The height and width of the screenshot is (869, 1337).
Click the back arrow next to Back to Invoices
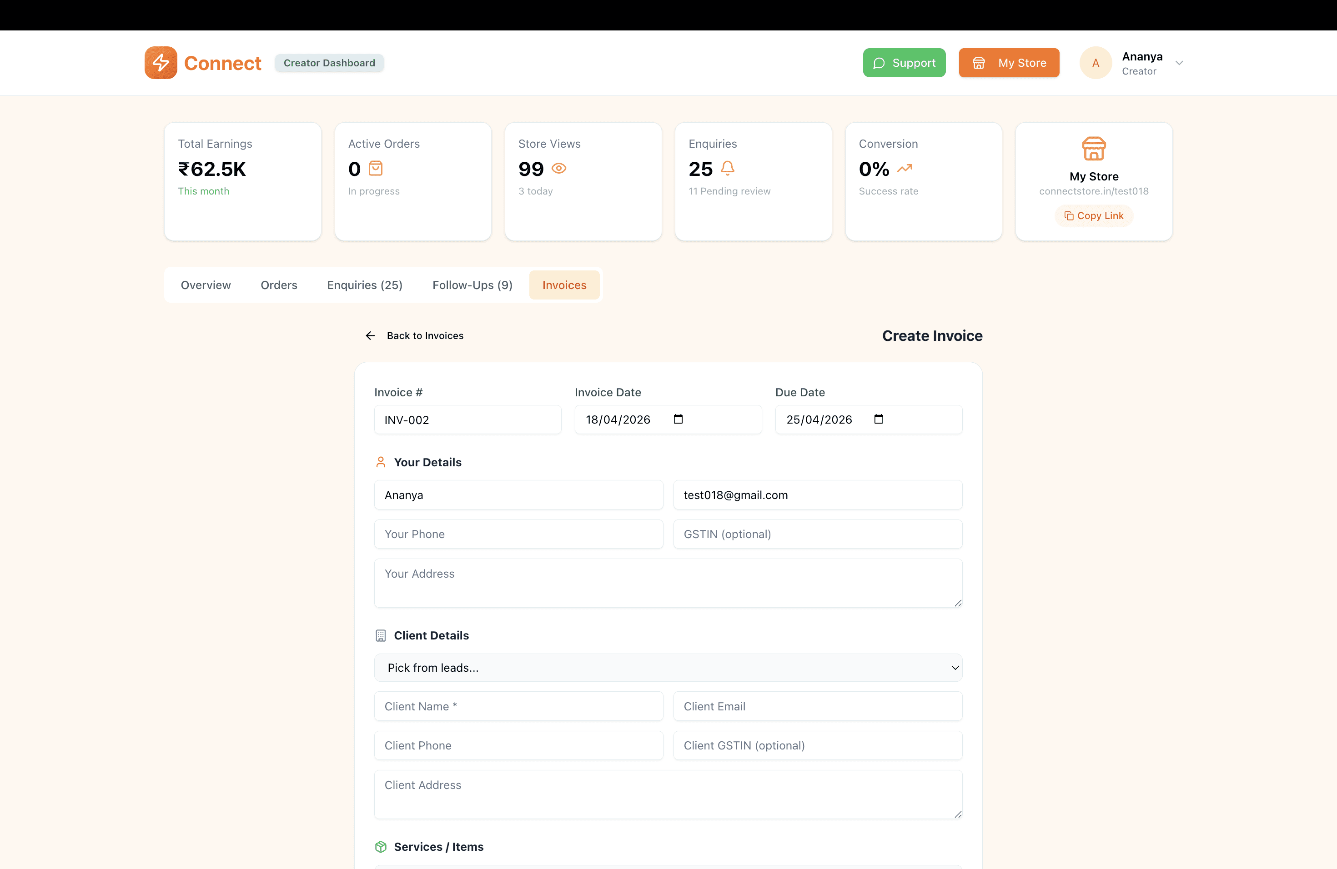[x=370, y=336]
